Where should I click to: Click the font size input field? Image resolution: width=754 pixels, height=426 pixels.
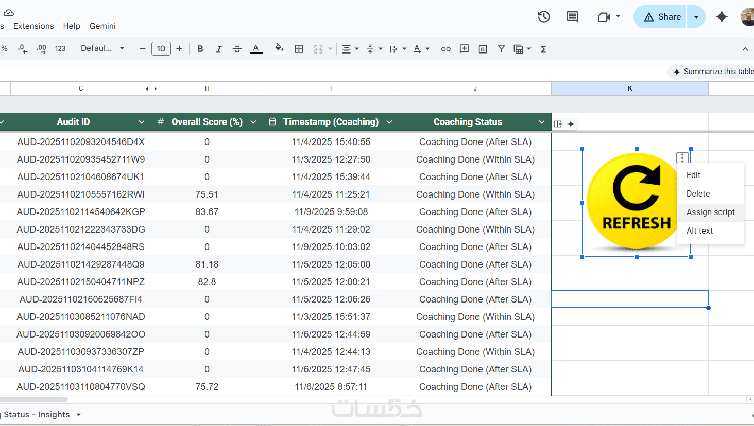(x=161, y=49)
